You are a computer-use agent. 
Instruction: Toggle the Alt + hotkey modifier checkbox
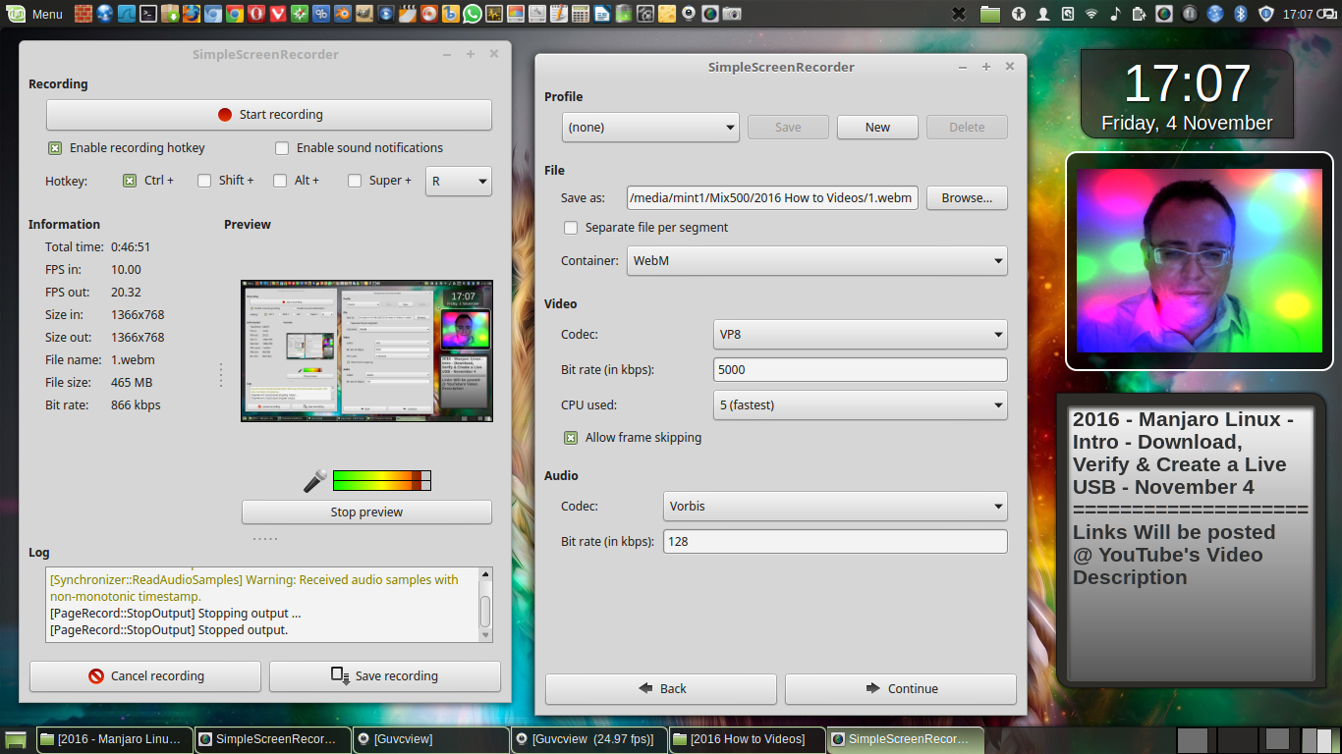[x=280, y=181]
